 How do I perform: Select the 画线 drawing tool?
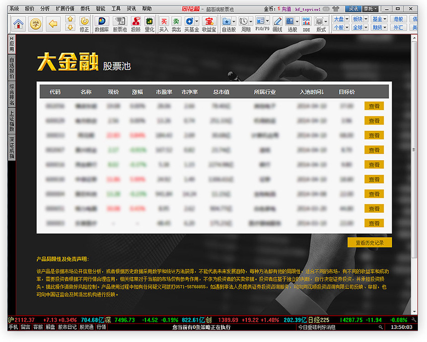coord(277,24)
